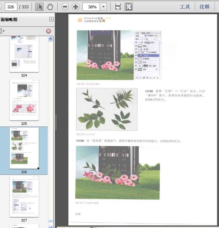Image resolution: width=219 pixels, height=228 pixels.
Task: Click the highlighted page 326 thumbnail
Action: [24, 148]
